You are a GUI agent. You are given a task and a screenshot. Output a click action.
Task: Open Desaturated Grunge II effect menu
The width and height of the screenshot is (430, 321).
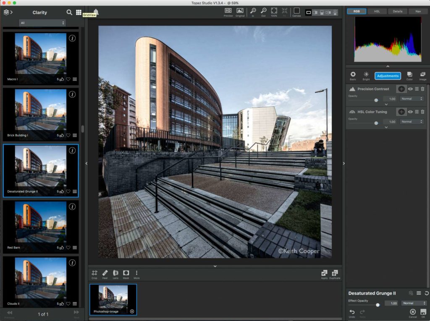tap(419, 293)
